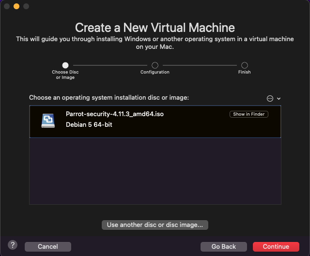This screenshot has width=310, height=256.
Task: Click the Debian 5 64-bit label
Action: point(89,125)
